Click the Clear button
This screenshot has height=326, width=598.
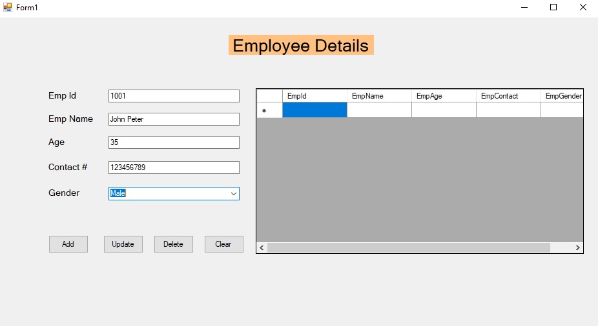coord(224,244)
